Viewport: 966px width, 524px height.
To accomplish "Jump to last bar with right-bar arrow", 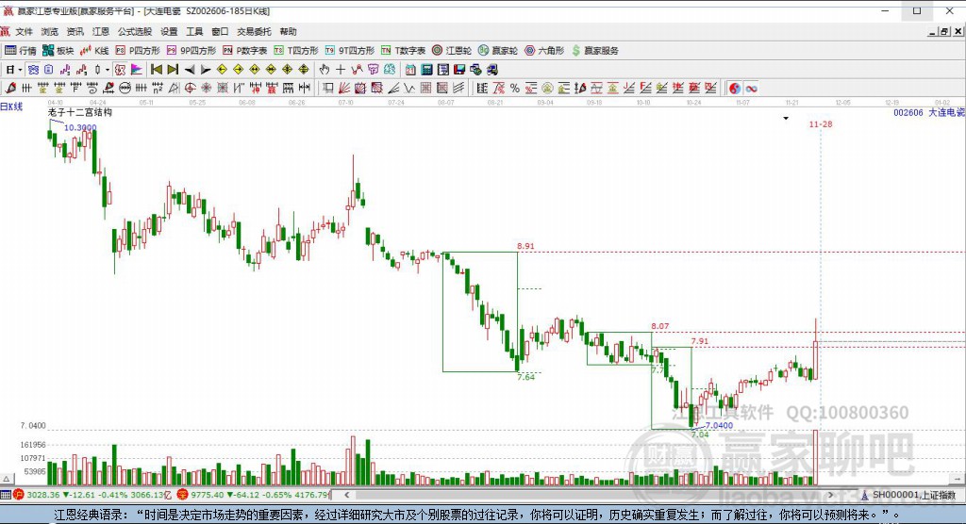I will coord(174,70).
